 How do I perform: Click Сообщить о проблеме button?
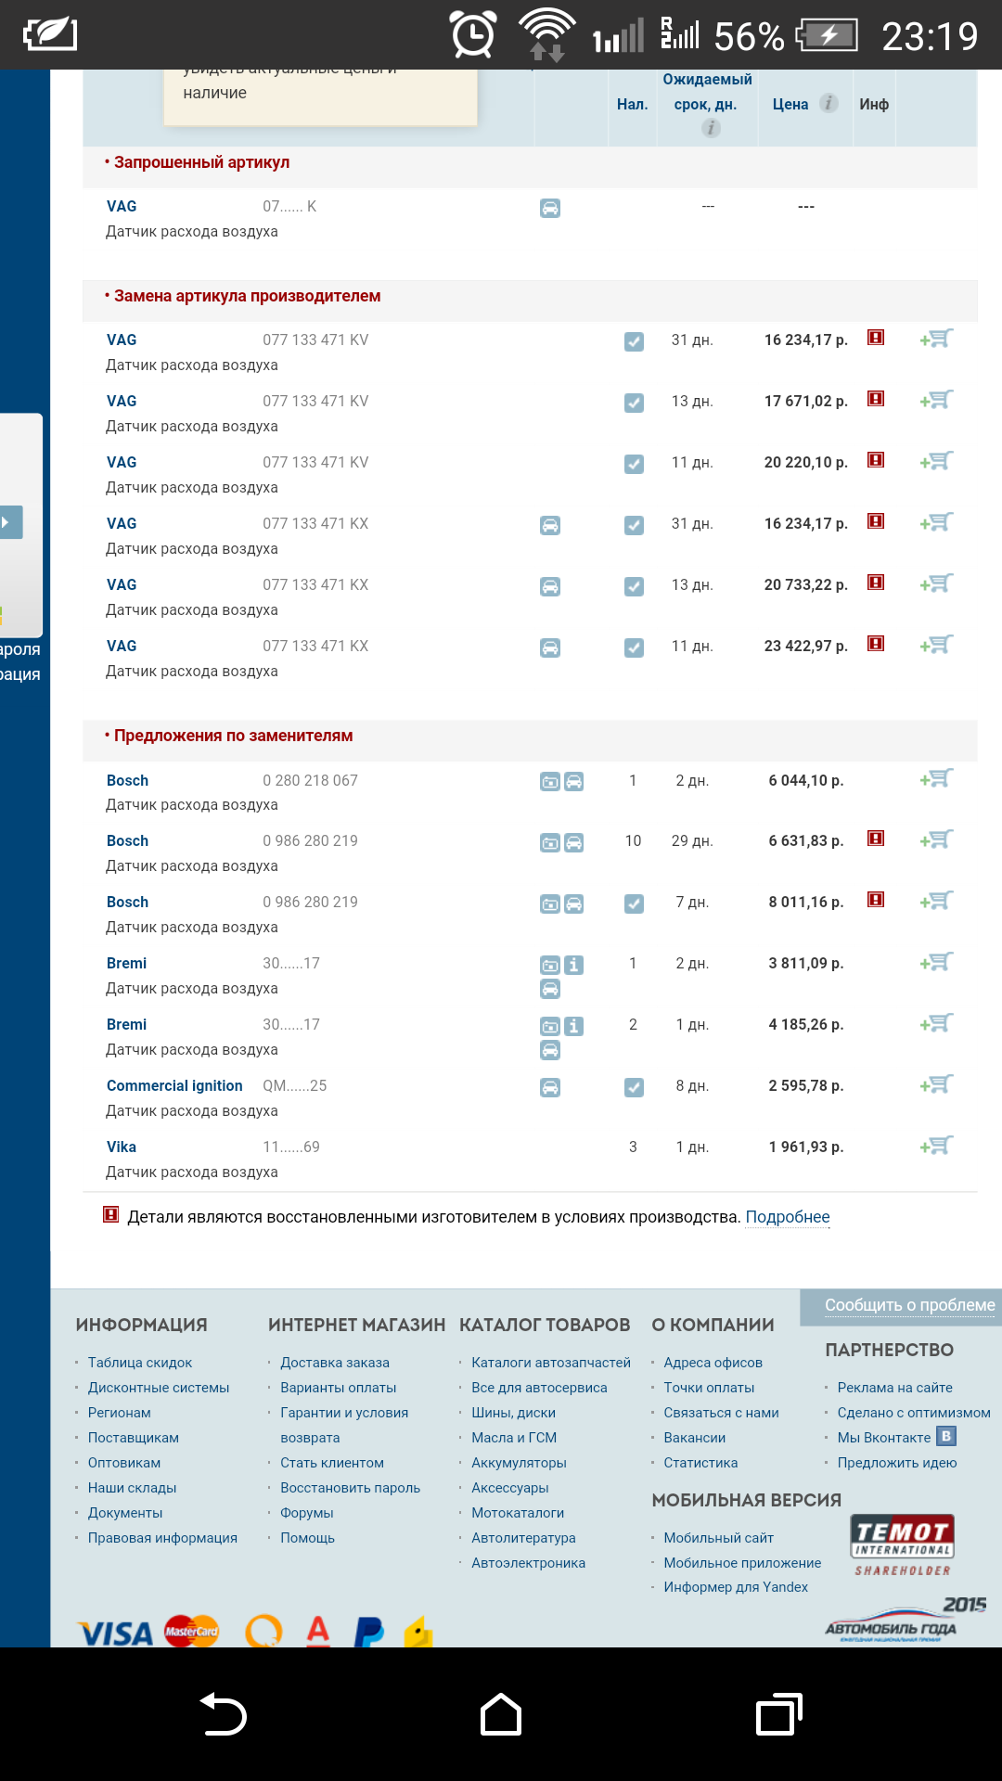(908, 1305)
